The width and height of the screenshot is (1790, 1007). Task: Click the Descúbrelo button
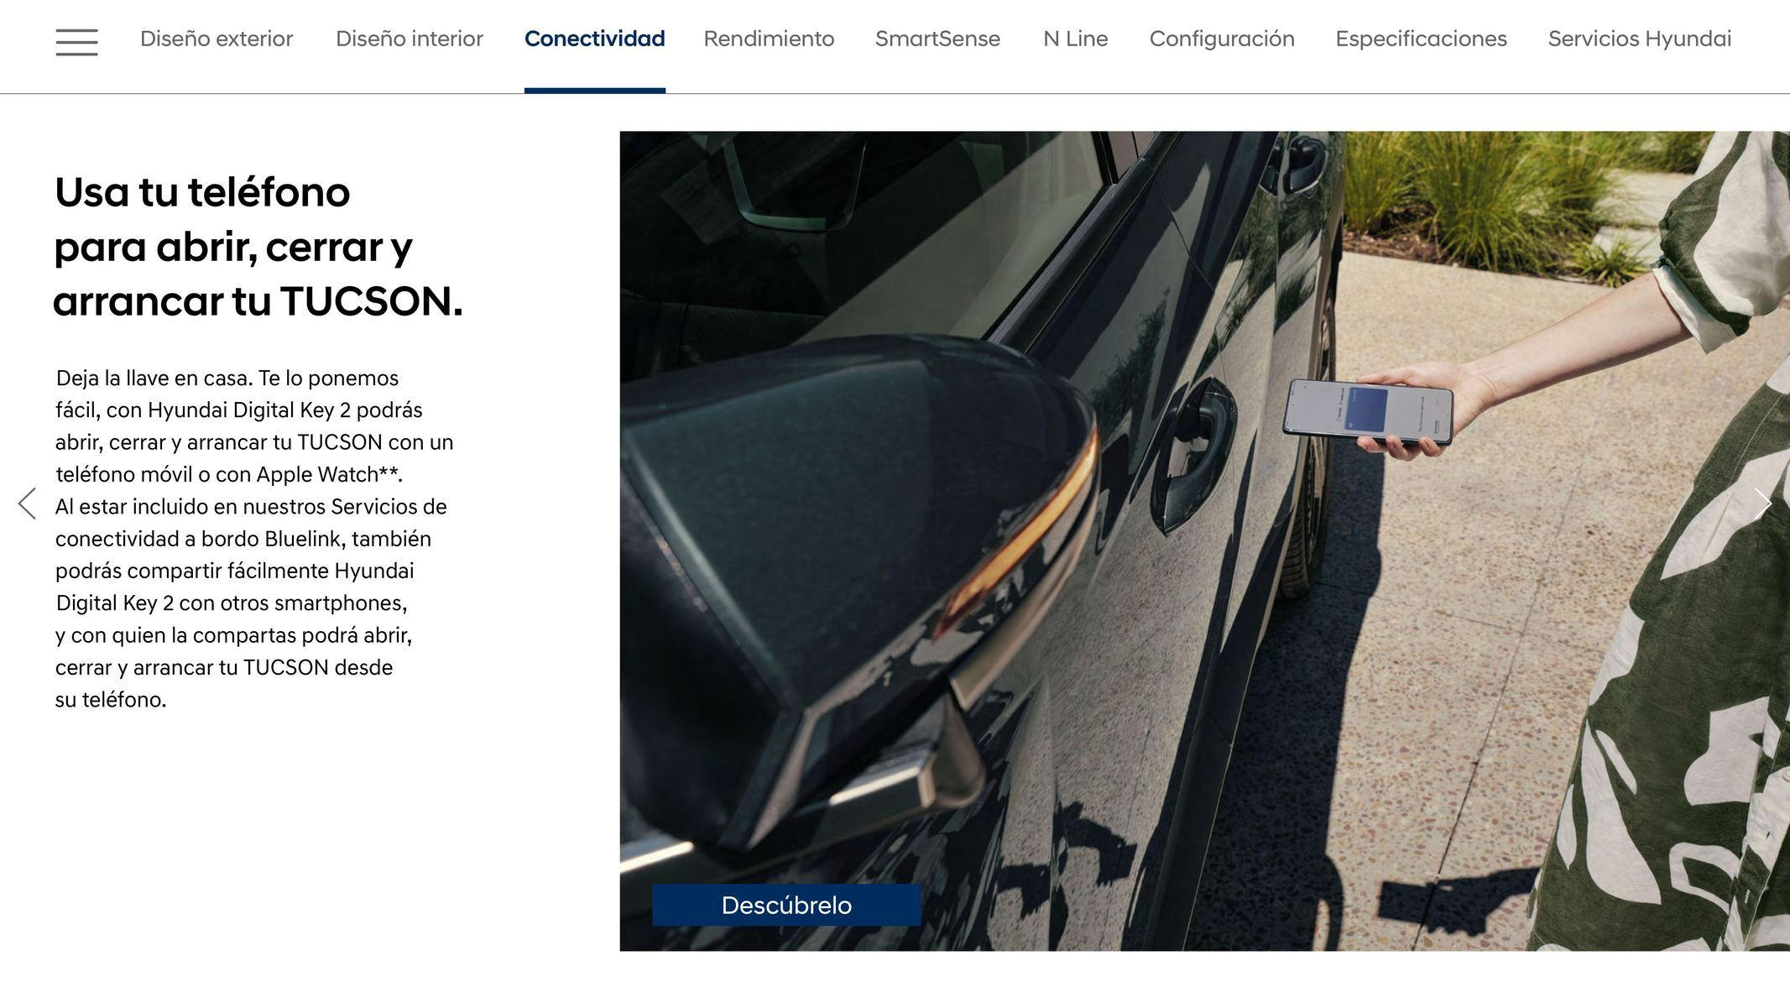tap(786, 905)
